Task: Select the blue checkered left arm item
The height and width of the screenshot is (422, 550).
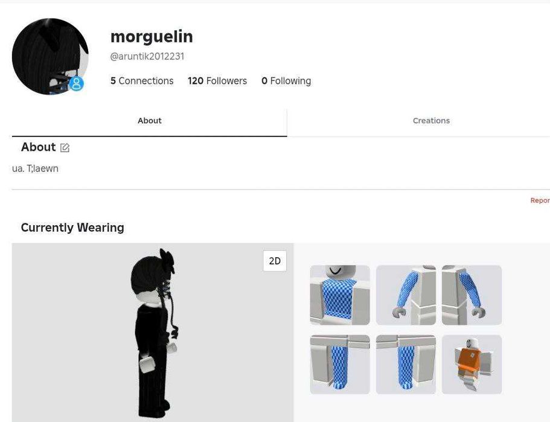Action: click(472, 295)
